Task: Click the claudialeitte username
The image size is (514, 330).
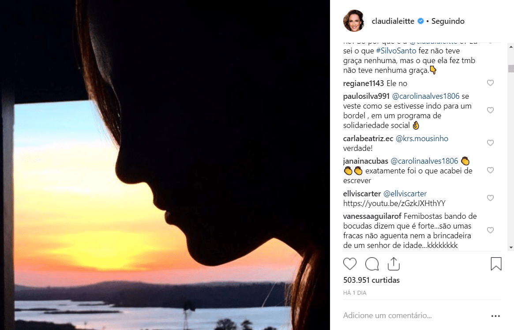Action: [x=392, y=21]
